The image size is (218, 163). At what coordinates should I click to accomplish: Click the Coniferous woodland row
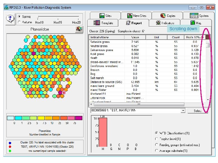tap(147, 66)
